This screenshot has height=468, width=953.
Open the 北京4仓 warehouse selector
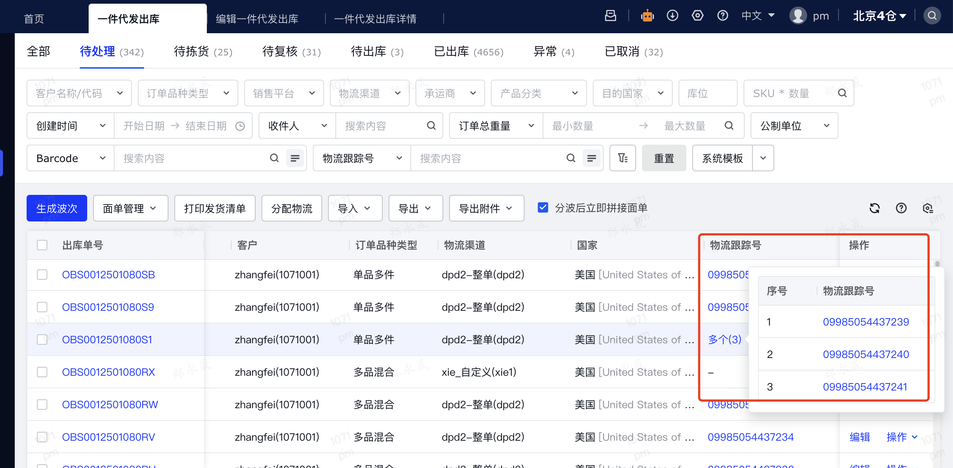(x=879, y=16)
